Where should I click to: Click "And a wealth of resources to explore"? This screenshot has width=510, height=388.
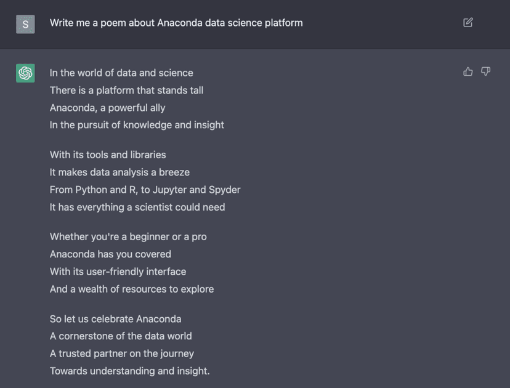pyautogui.click(x=132, y=289)
